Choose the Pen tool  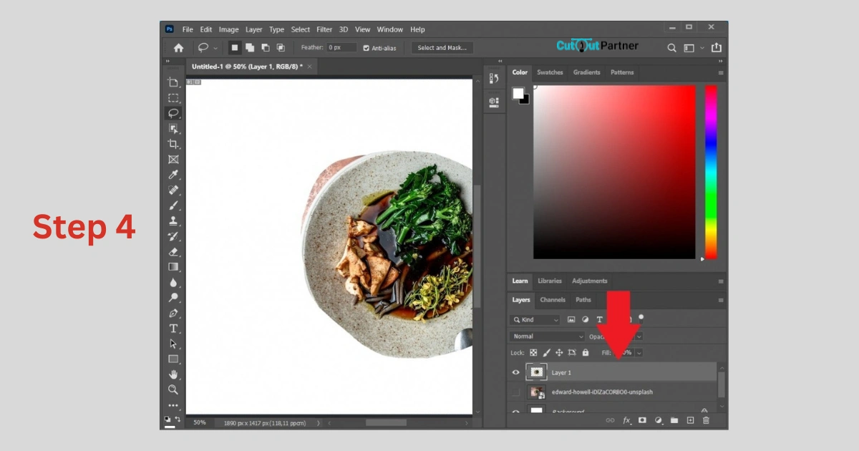[173, 313]
